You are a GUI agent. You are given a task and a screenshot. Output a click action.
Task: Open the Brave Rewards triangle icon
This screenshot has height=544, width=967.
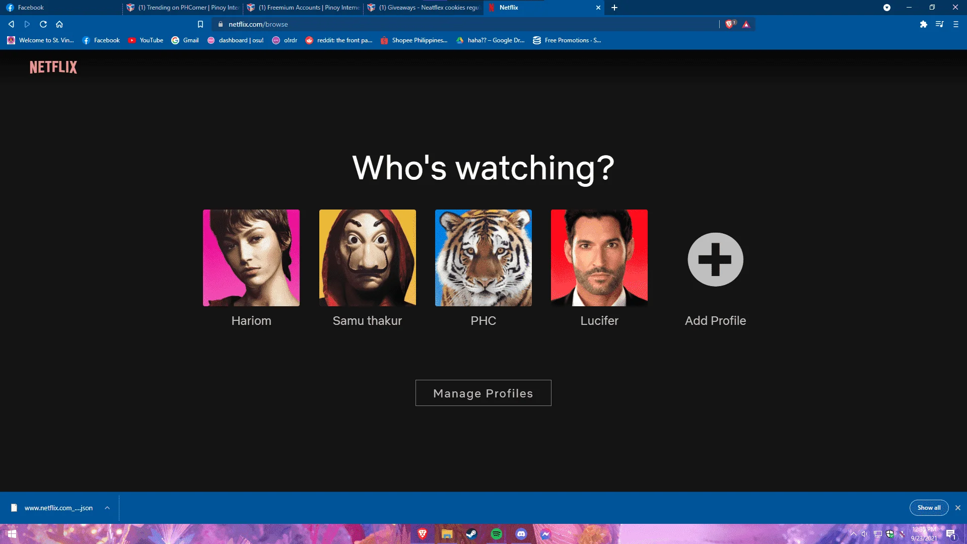click(746, 24)
